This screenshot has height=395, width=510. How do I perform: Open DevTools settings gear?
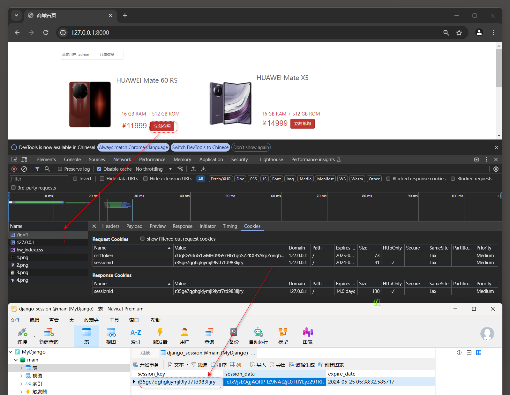476,160
